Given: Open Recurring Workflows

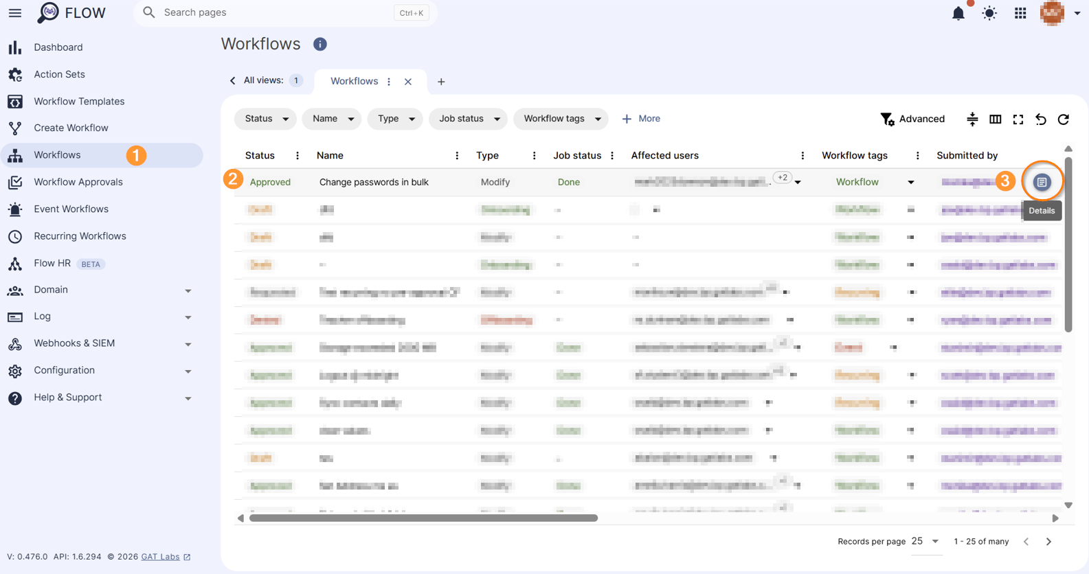Looking at the screenshot, I should [102, 236].
